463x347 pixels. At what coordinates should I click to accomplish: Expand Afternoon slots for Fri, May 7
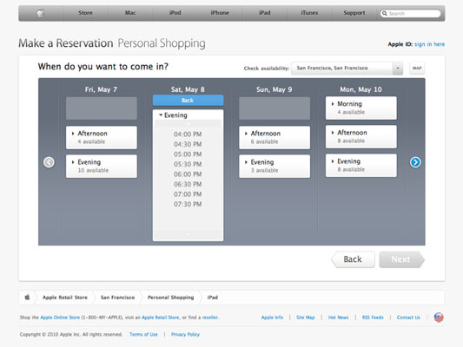tap(102, 137)
